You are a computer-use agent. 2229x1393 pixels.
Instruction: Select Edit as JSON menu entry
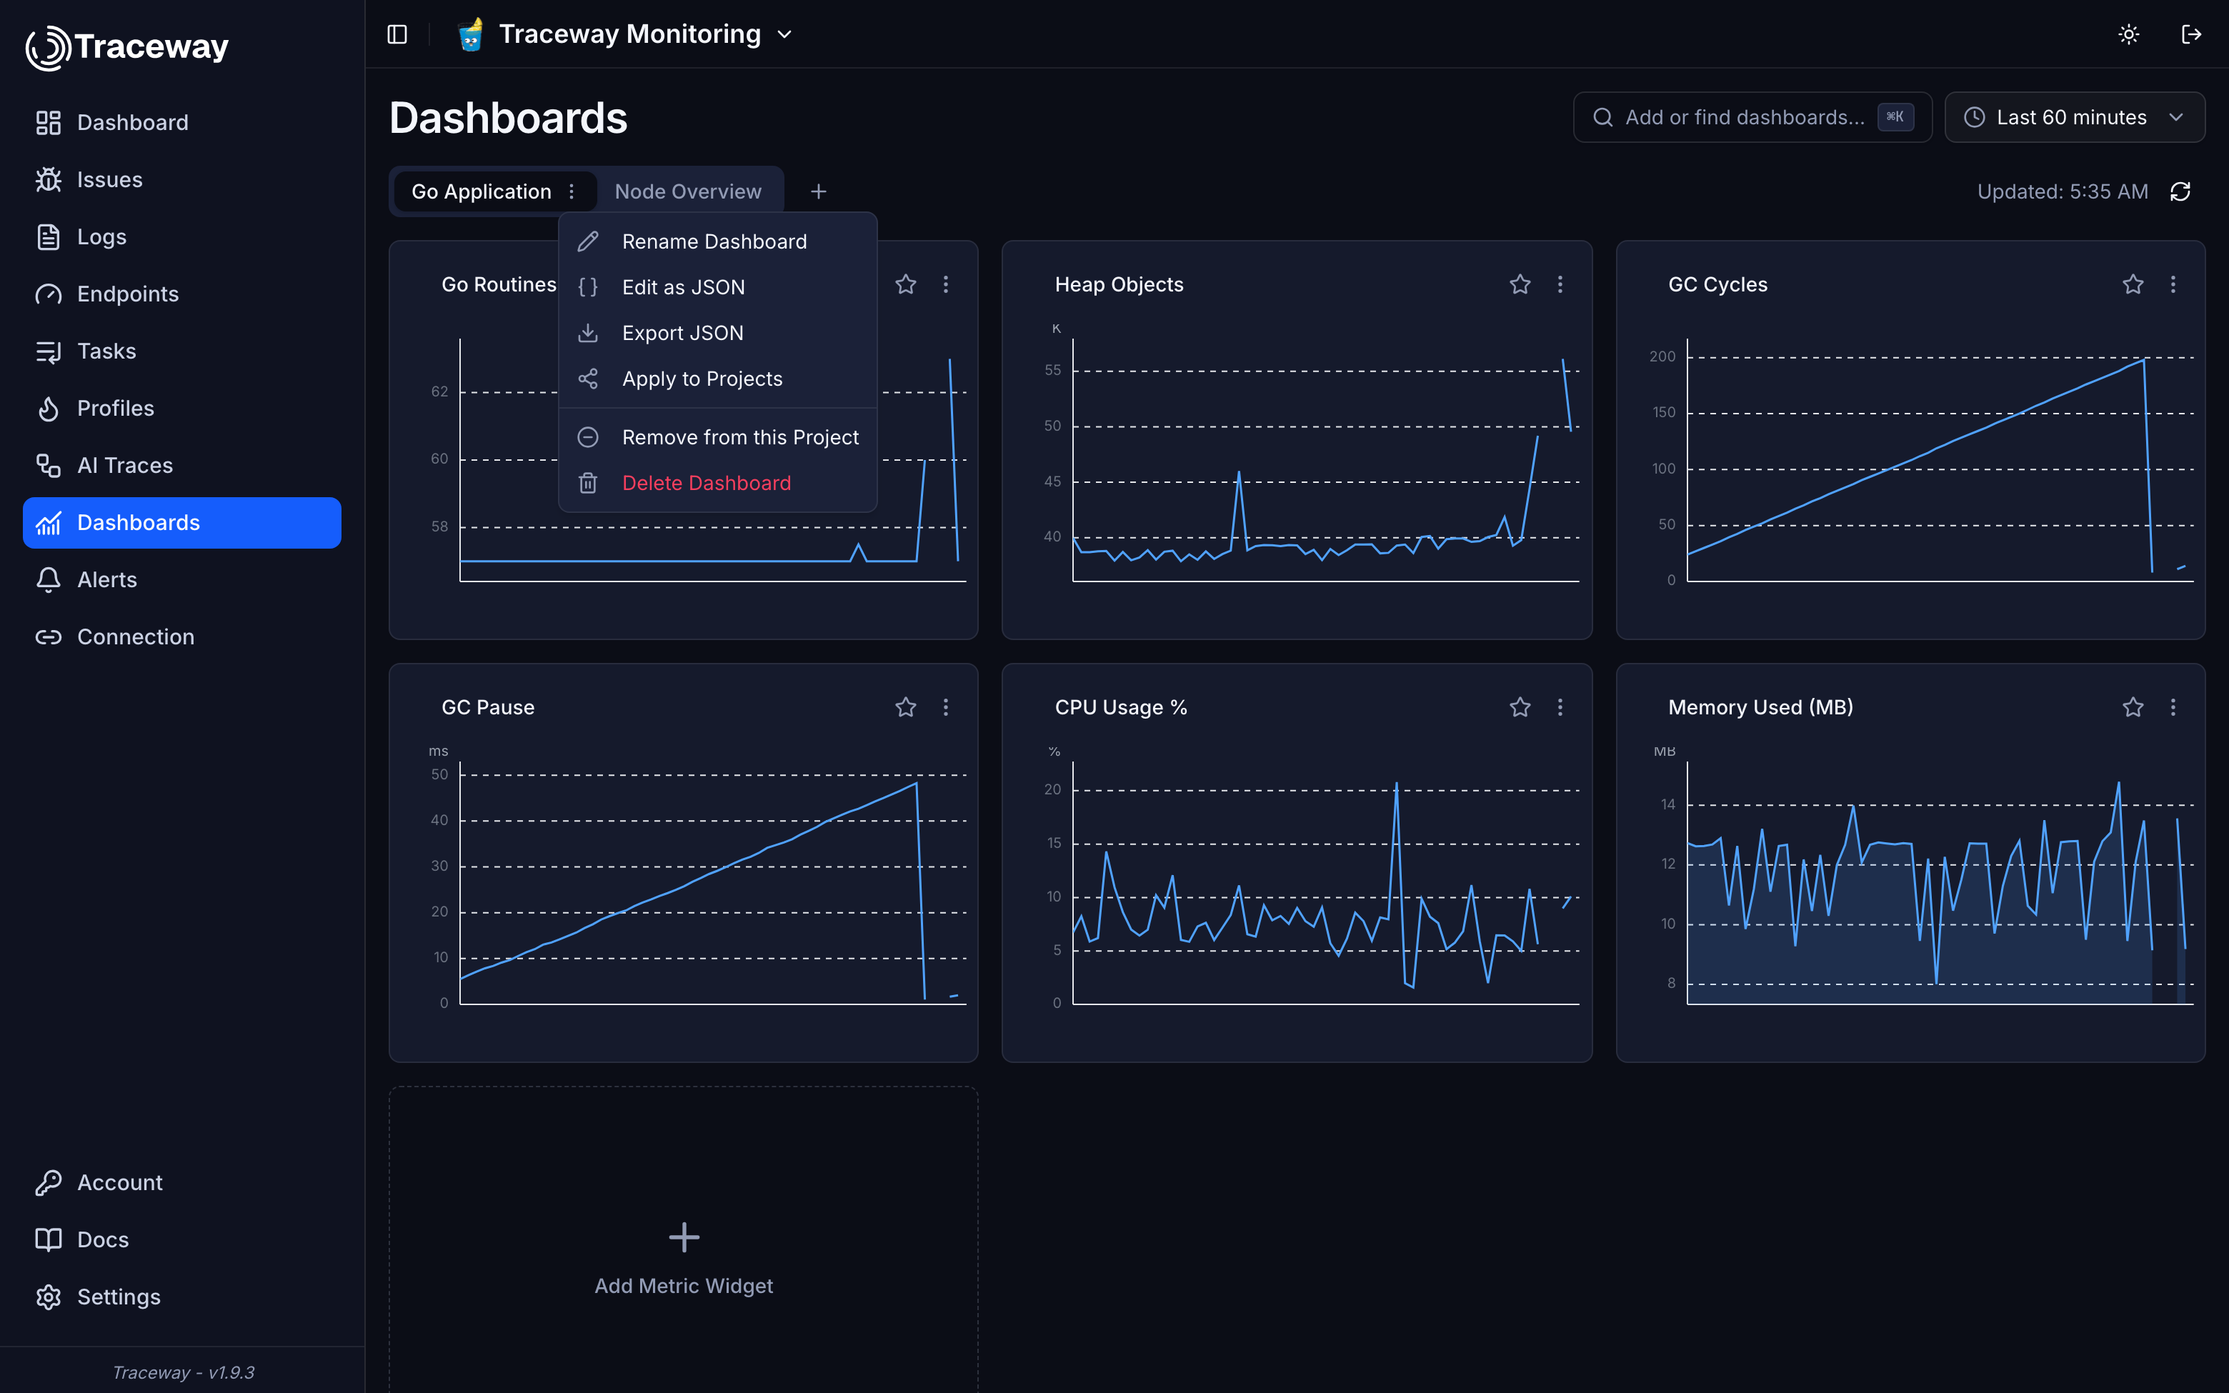[x=717, y=287]
